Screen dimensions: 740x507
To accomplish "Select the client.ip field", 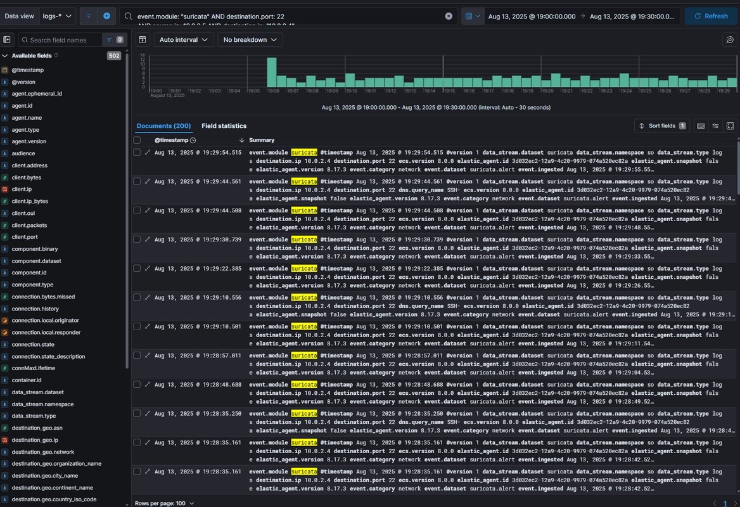I will 22,189.
